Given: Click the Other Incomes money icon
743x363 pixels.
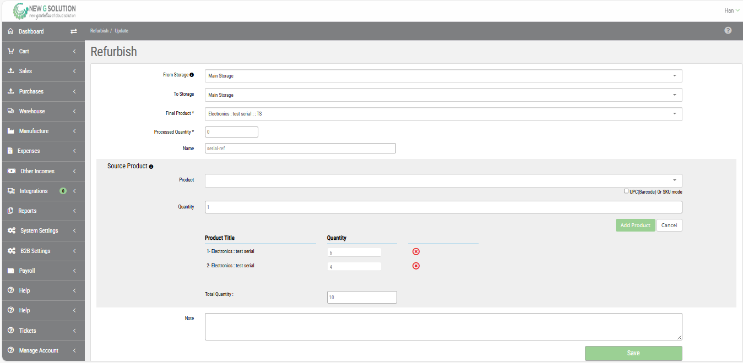Looking at the screenshot, I should (11, 171).
